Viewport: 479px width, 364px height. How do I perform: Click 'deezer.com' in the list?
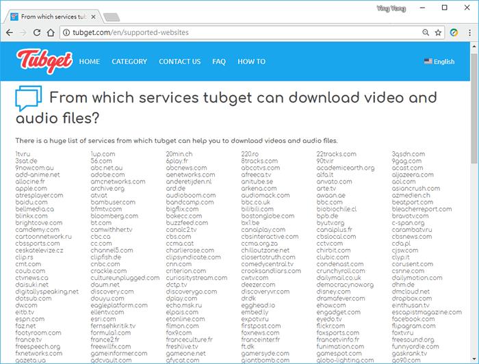pyautogui.click(x=258, y=285)
